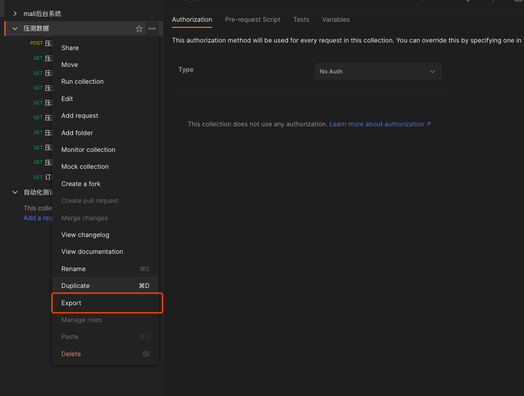Follow Learn more about authorization link
This screenshot has height=396, width=524.
click(x=380, y=124)
